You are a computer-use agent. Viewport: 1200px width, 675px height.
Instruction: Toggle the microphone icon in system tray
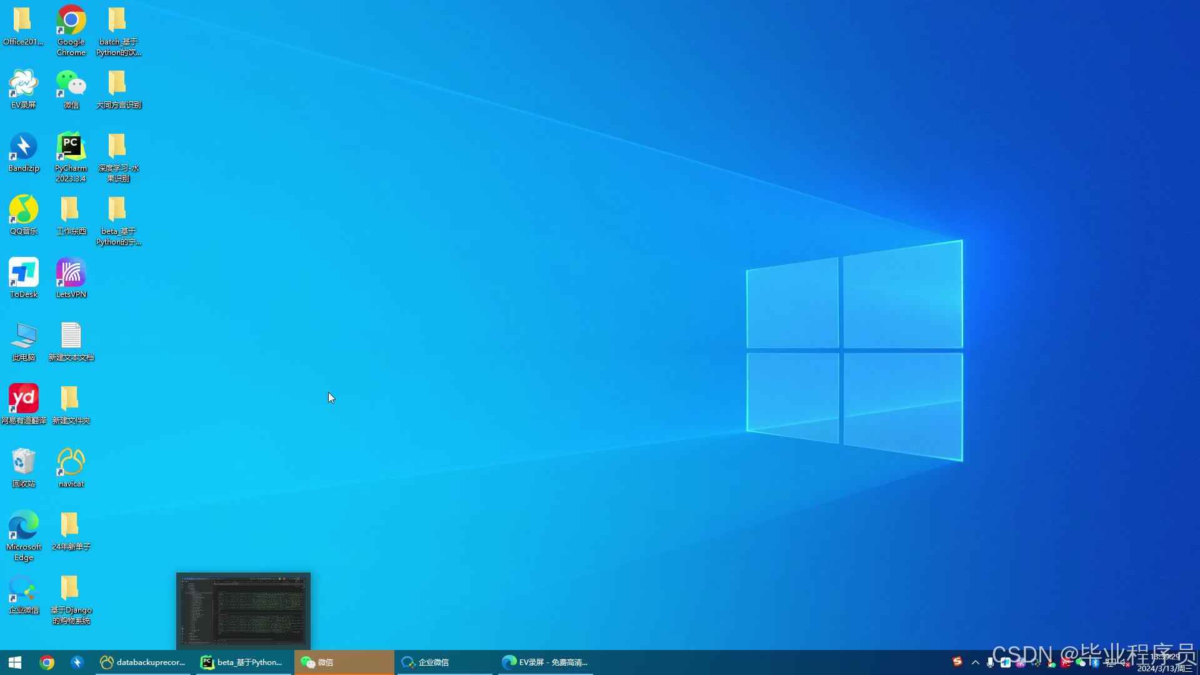[990, 663]
